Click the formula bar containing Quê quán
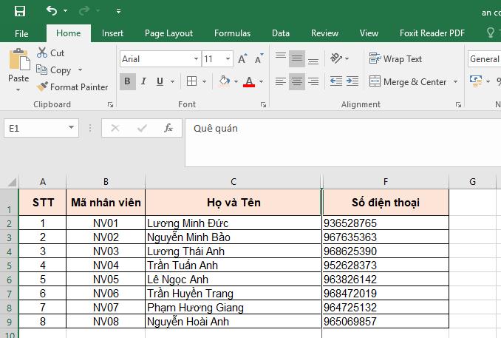501x338 pixels. 343,143
